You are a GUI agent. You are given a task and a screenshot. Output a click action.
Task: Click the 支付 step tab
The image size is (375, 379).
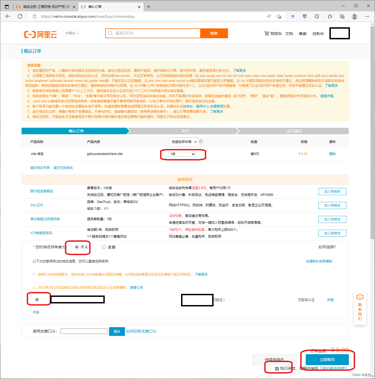(185, 131)
